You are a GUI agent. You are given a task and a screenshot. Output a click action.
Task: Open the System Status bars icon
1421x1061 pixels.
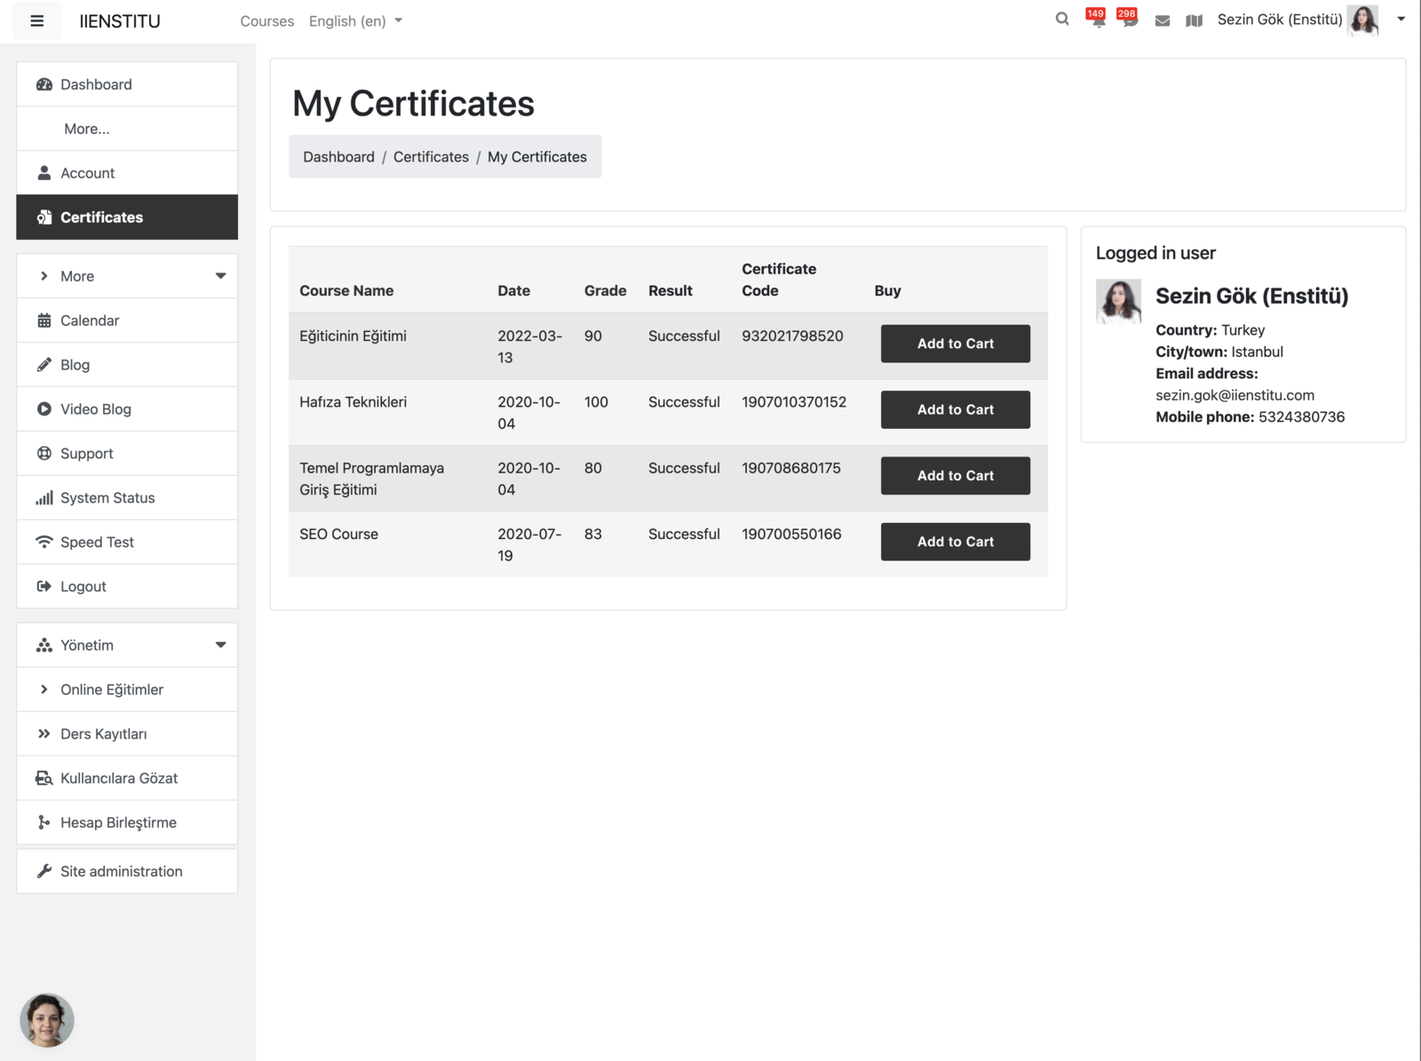point(44,497)
